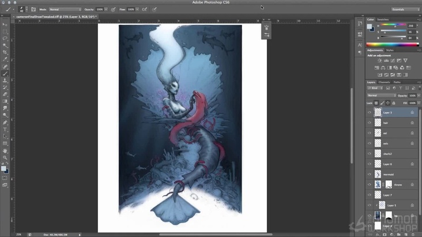Select the Lasso tool
422x237 pixels.
5,38
